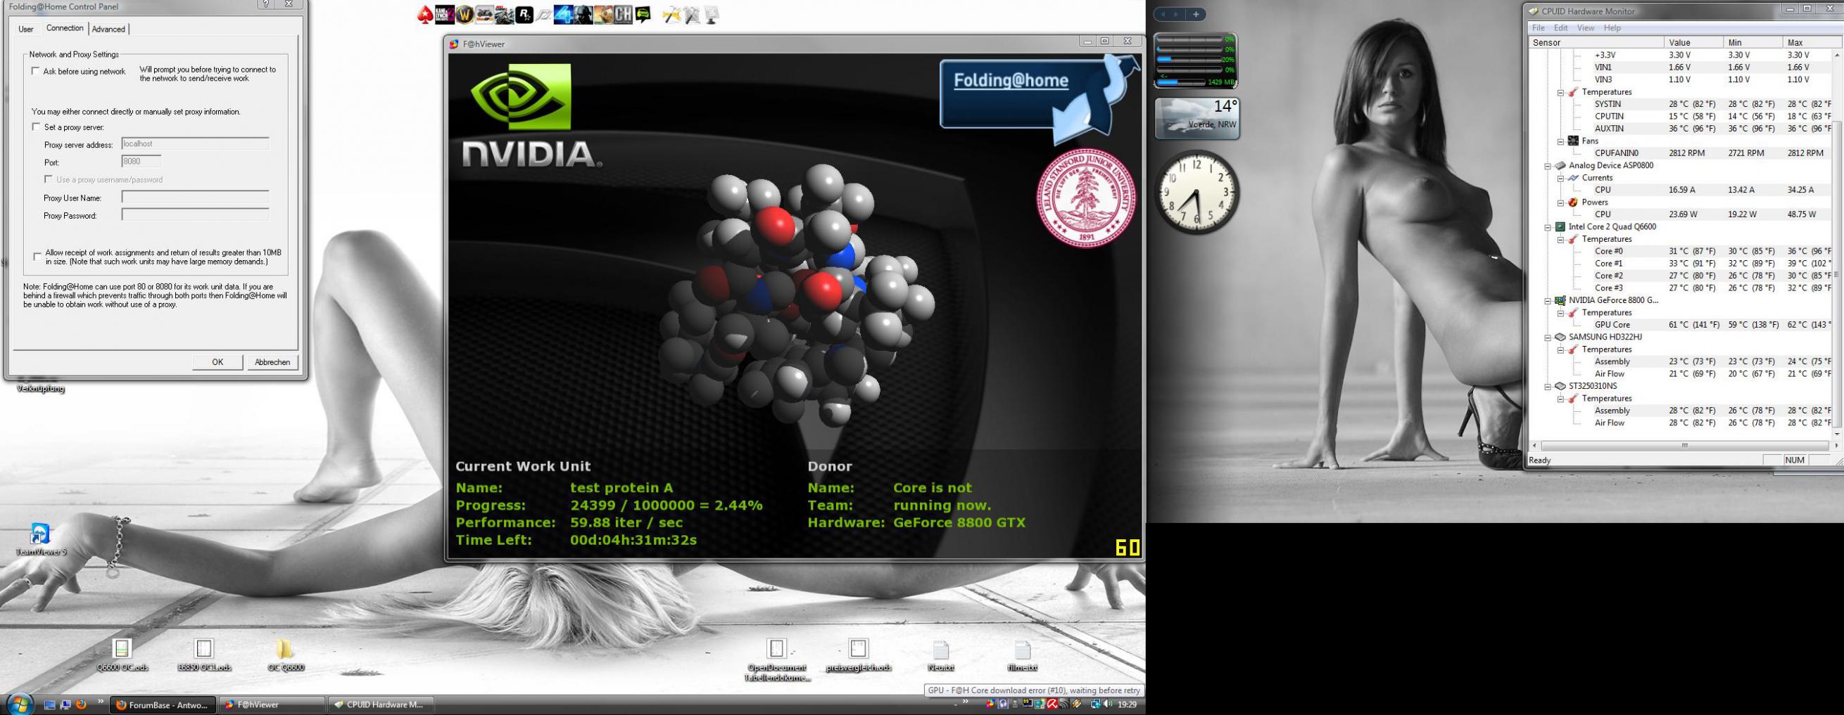
Task: Click the Proxy server address field
Action: (x=196, y=143)
